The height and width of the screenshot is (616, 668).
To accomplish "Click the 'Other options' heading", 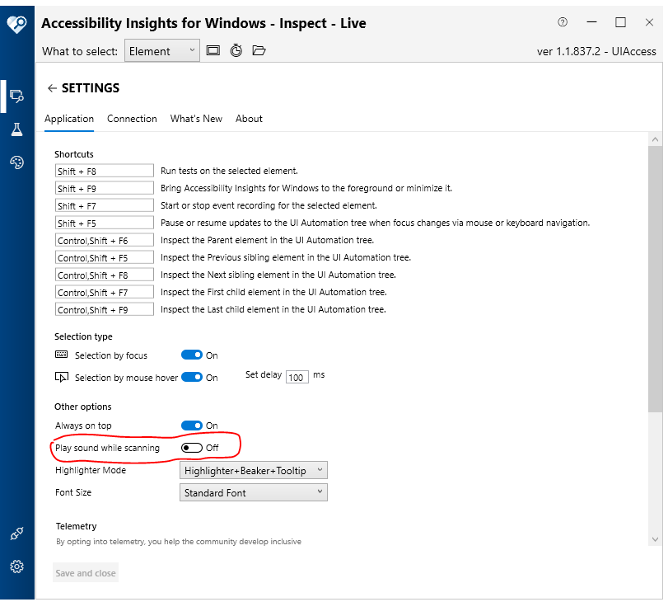I will point(83,407).
